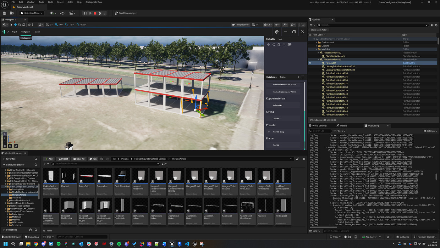Screen dimensions: 440x248
Task: Click the Eject from player controller icon
Action: (100, 13)
